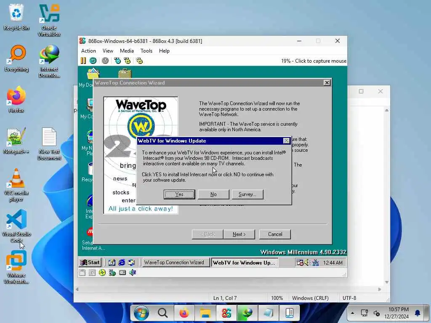The width and height of the screenshot is (431, 323).
Task: Send Ctrl+Alt+Esc via the 86Box toolbar icon
Action: click(x=127, y=61)
